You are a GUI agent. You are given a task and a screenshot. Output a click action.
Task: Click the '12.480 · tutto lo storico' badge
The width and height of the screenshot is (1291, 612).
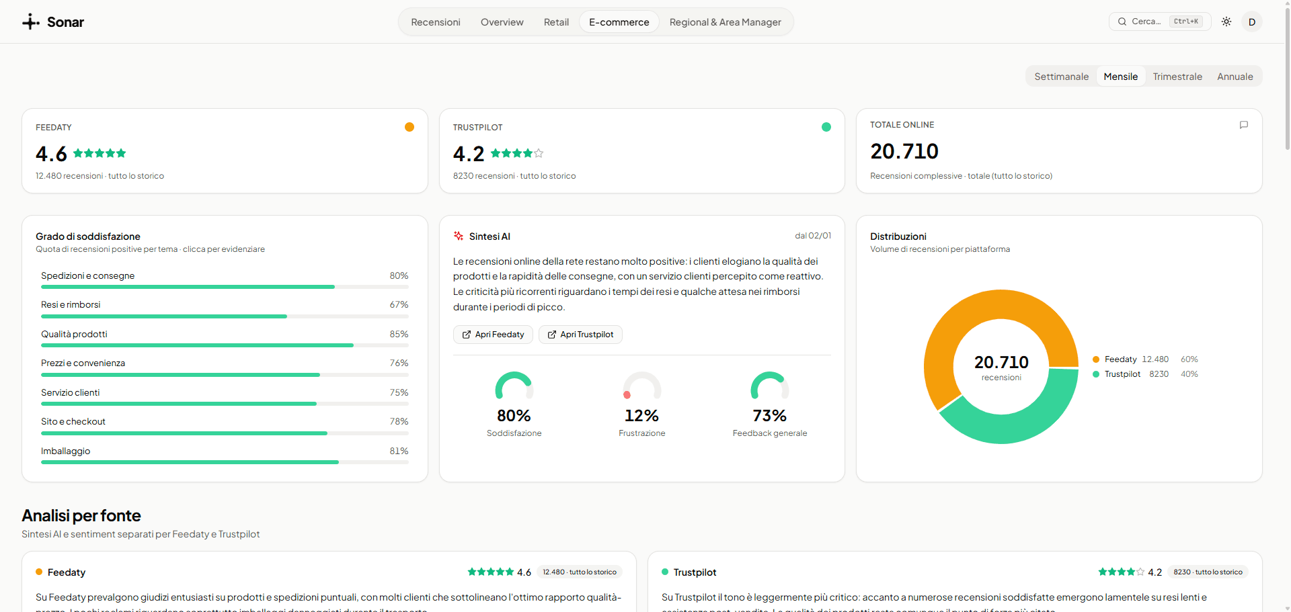click(x=580, y=572)
